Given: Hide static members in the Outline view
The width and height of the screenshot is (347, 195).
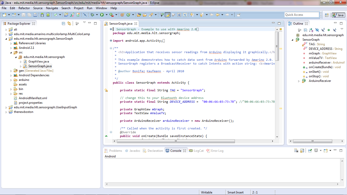Looking at the screenshot, I should pyautogui.click(x=323, y=30).
